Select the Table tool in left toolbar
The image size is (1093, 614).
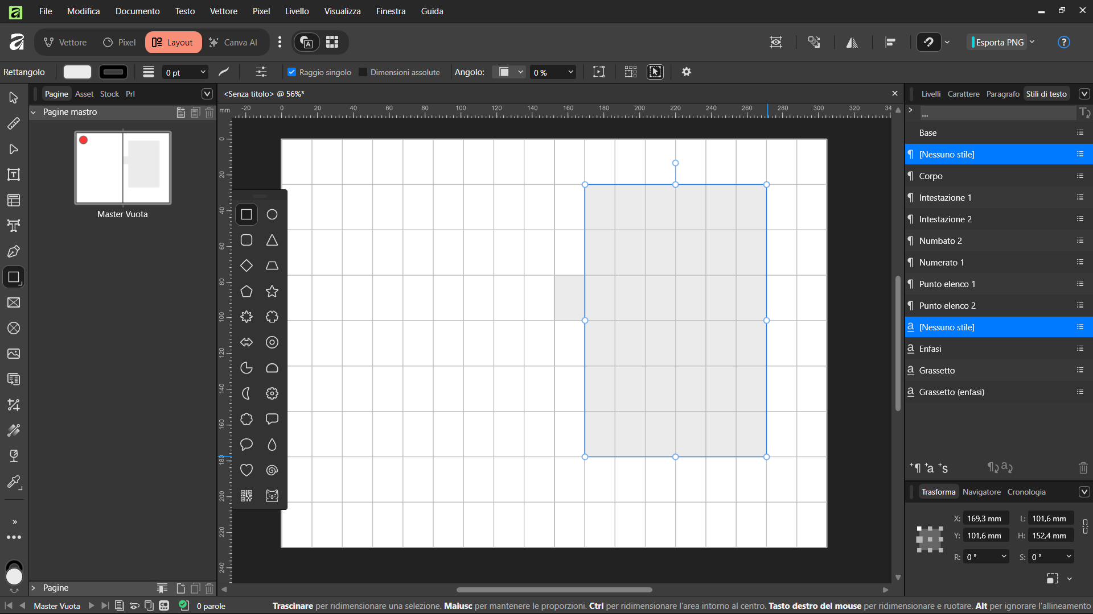[14, 200]
